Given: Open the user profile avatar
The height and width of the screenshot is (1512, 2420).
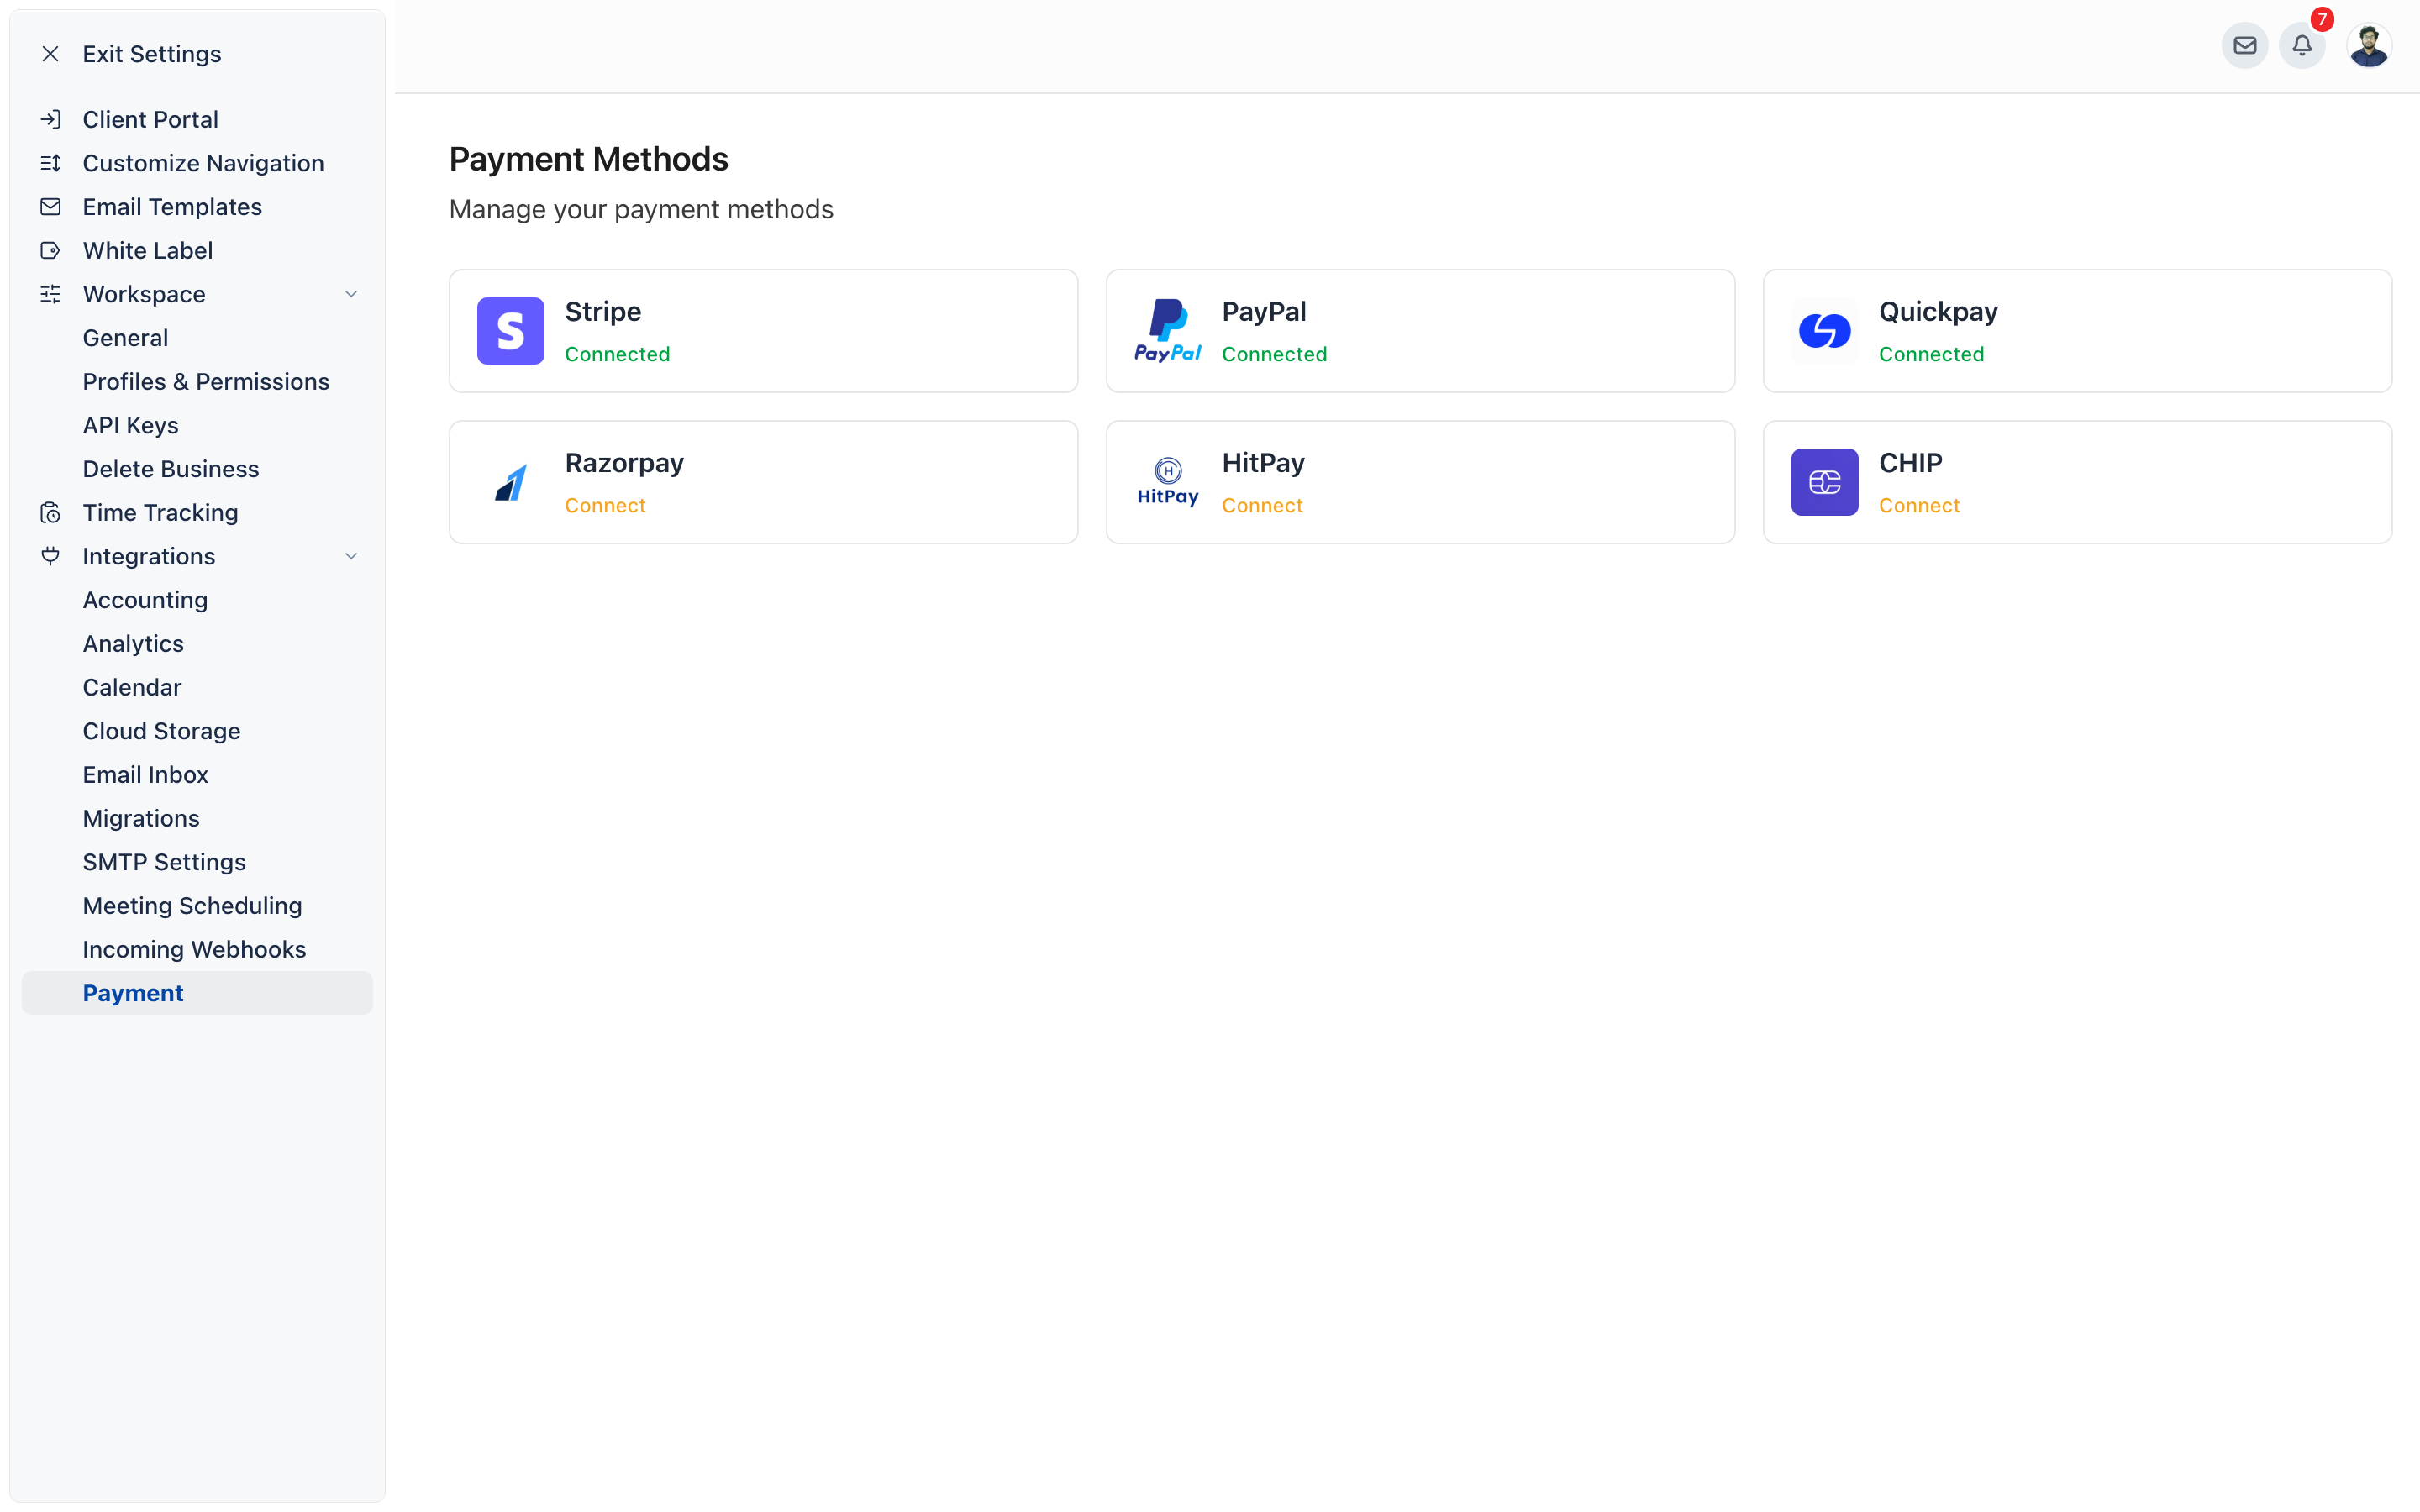Looking at the screenshot, I should (2369, 46).
